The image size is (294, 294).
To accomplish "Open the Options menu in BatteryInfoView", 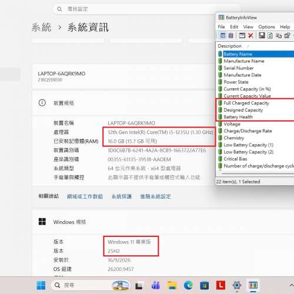I will (x=266, y=26).
